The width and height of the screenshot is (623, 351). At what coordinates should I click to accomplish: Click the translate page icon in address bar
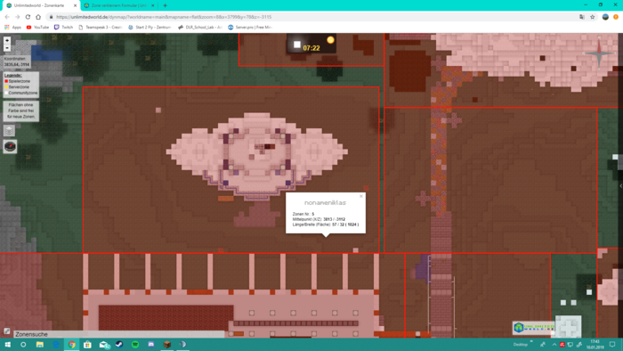coord(582,17)
